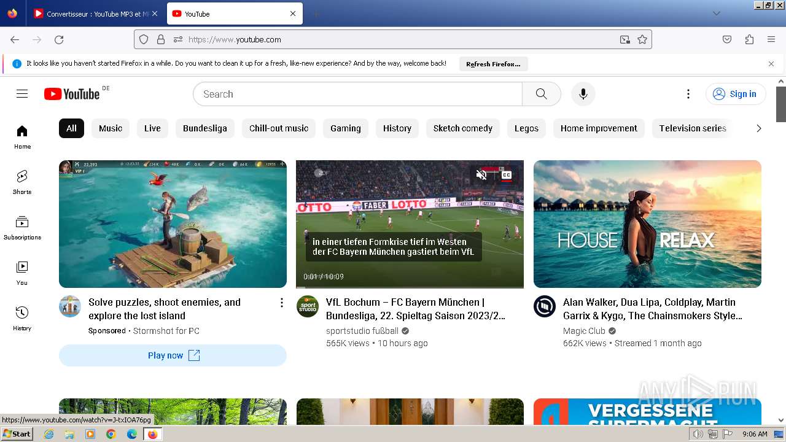Open Shorts from sidebar
786x442 pixels.
[x=22, y=182]
